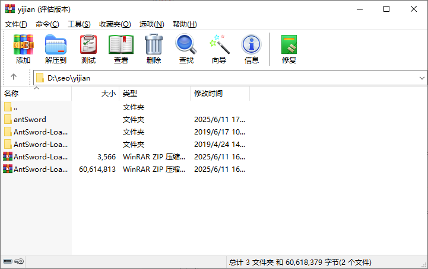Click the Delete (删除) trash icon
Image resolution: width=428 pixels, height=269 pixels.
click(154, 44)
